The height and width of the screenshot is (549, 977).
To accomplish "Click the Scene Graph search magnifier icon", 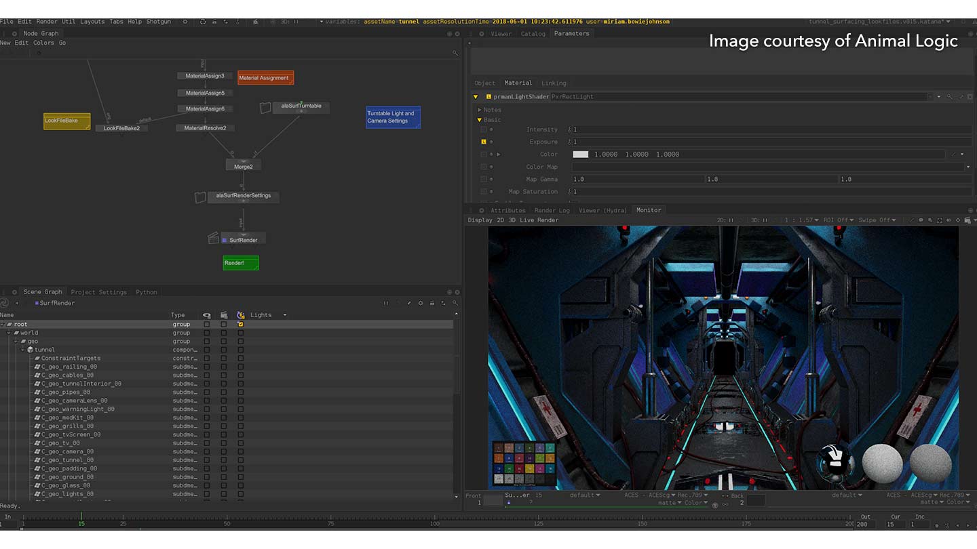I will [455, 303].
